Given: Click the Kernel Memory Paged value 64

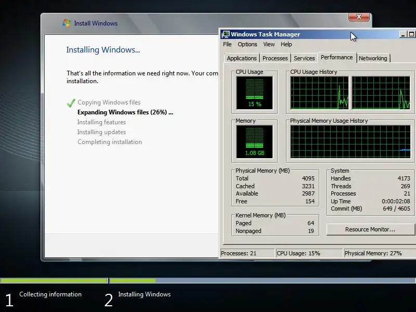Looking at the screenshot, I should coord(310,223).
